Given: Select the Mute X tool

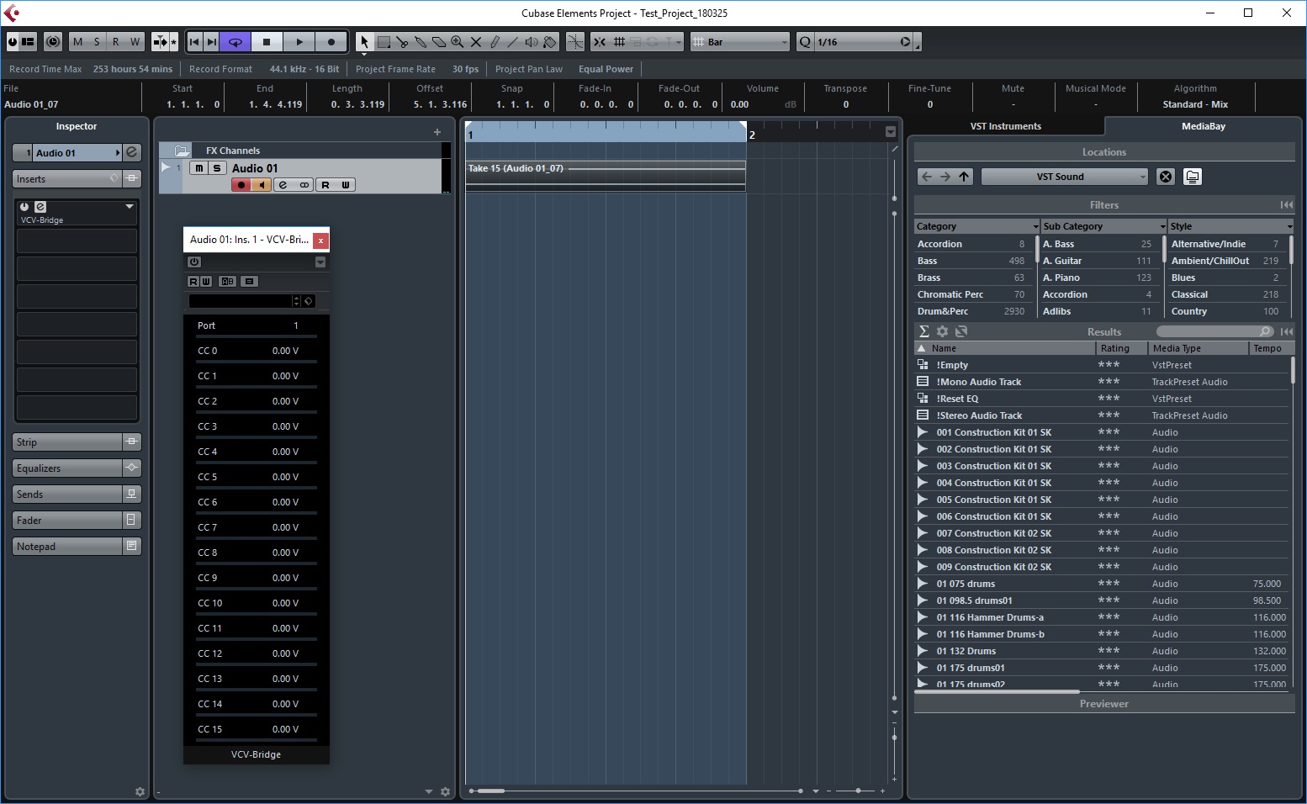Looking at the screenshot, I should pyautogui.click(x=476, y=42).
